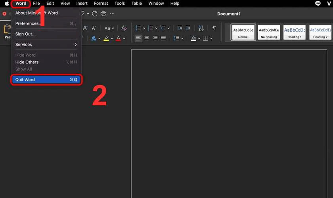
Task: Expand the Bullets dropdown arrow
Action: tap(144, 28)
